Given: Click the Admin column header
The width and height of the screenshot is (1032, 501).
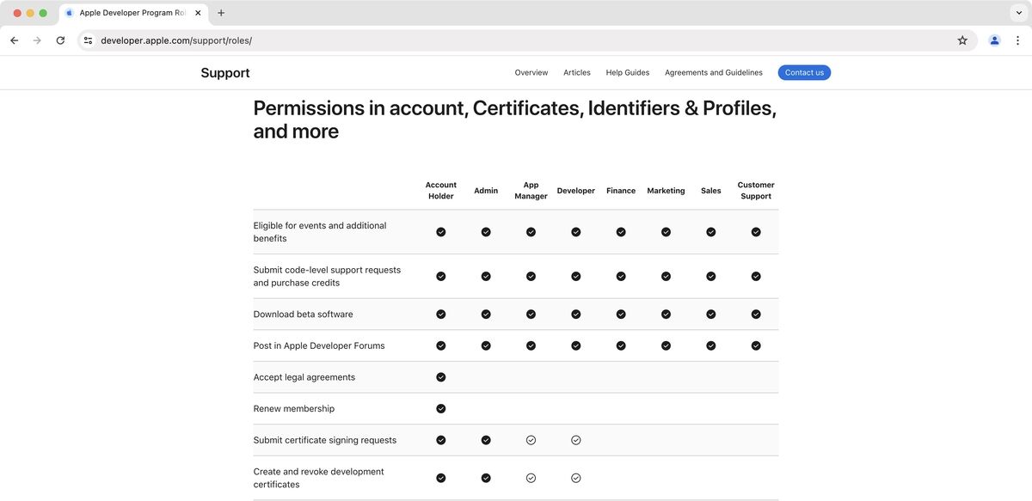Looking at the screenshot, I should [x=486, y=191].
